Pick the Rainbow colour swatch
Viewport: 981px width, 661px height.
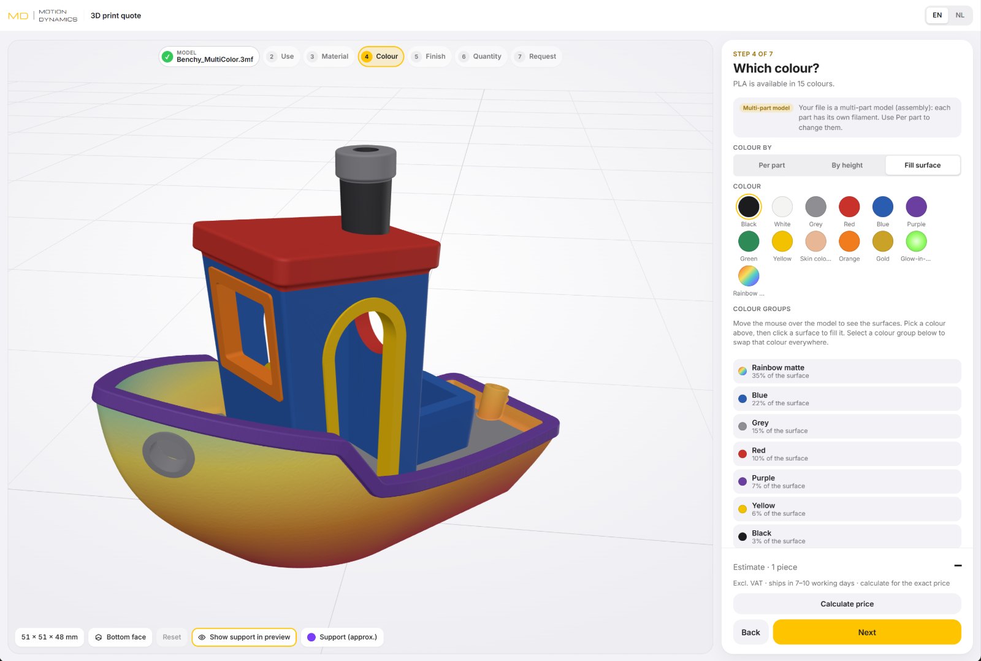(749, 276)
